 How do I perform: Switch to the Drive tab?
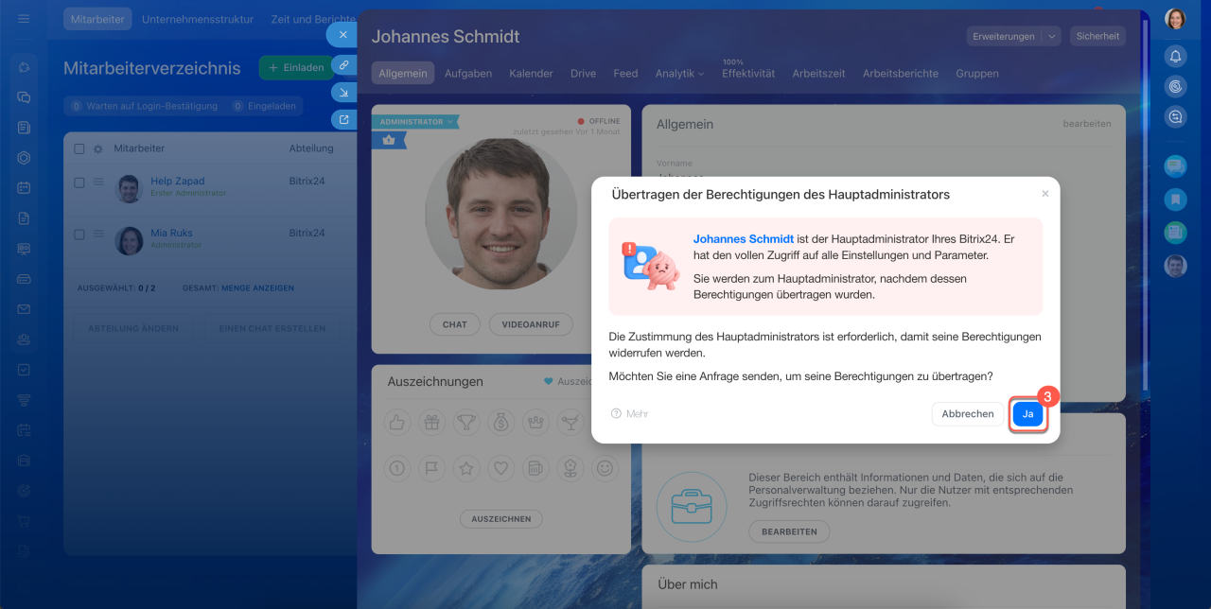(583, 73)
